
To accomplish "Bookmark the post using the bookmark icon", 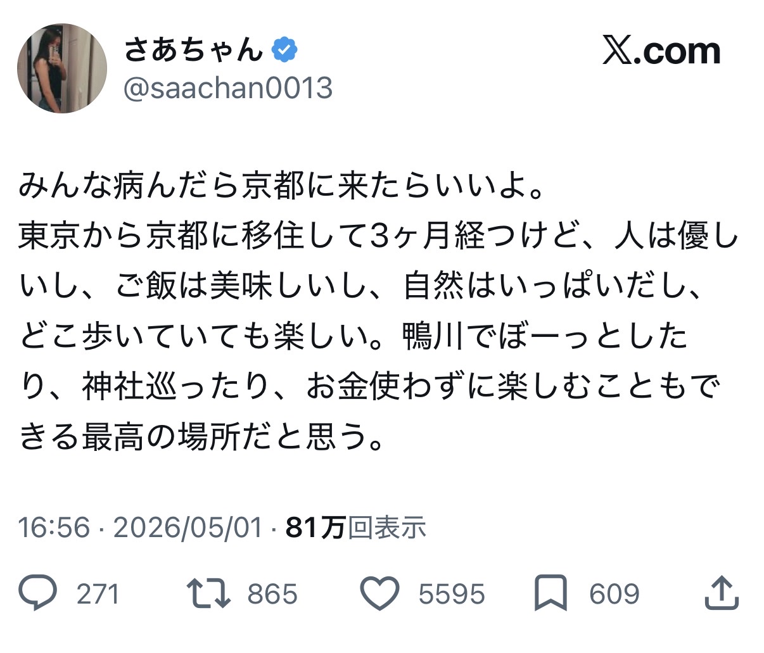I will coord(550,594).
